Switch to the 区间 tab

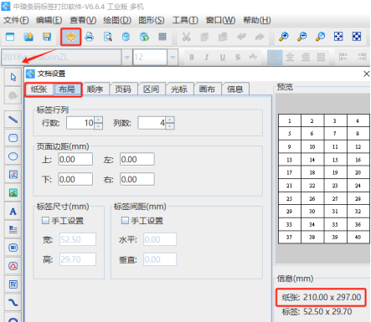tap(151, 89)
